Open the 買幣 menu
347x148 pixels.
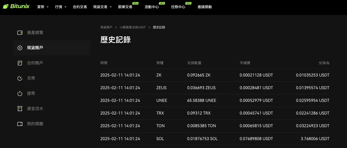click(41, 7)
